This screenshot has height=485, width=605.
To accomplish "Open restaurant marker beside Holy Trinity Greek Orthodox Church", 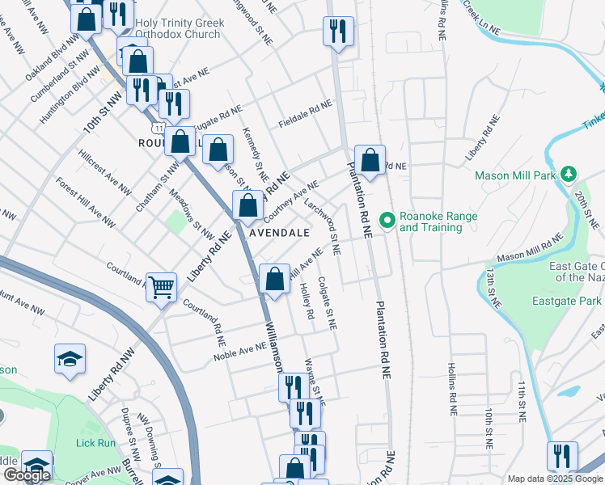I will 119,14.
